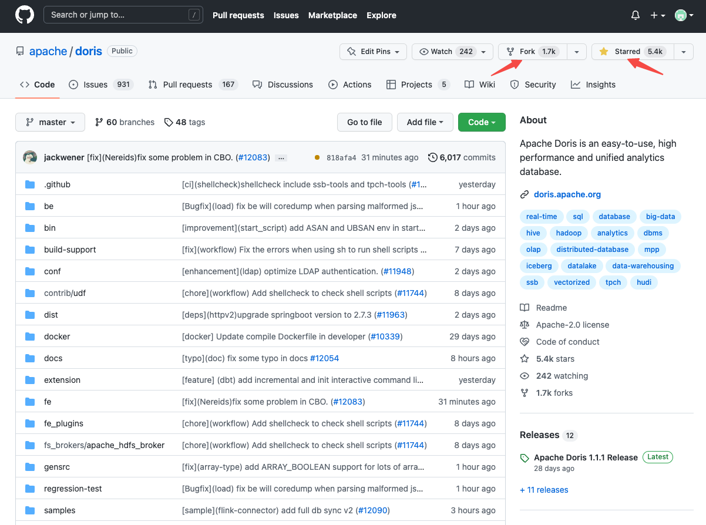Screen dimensions: 706x525
Task: View the 60 branches
Action: click(125, 122)
